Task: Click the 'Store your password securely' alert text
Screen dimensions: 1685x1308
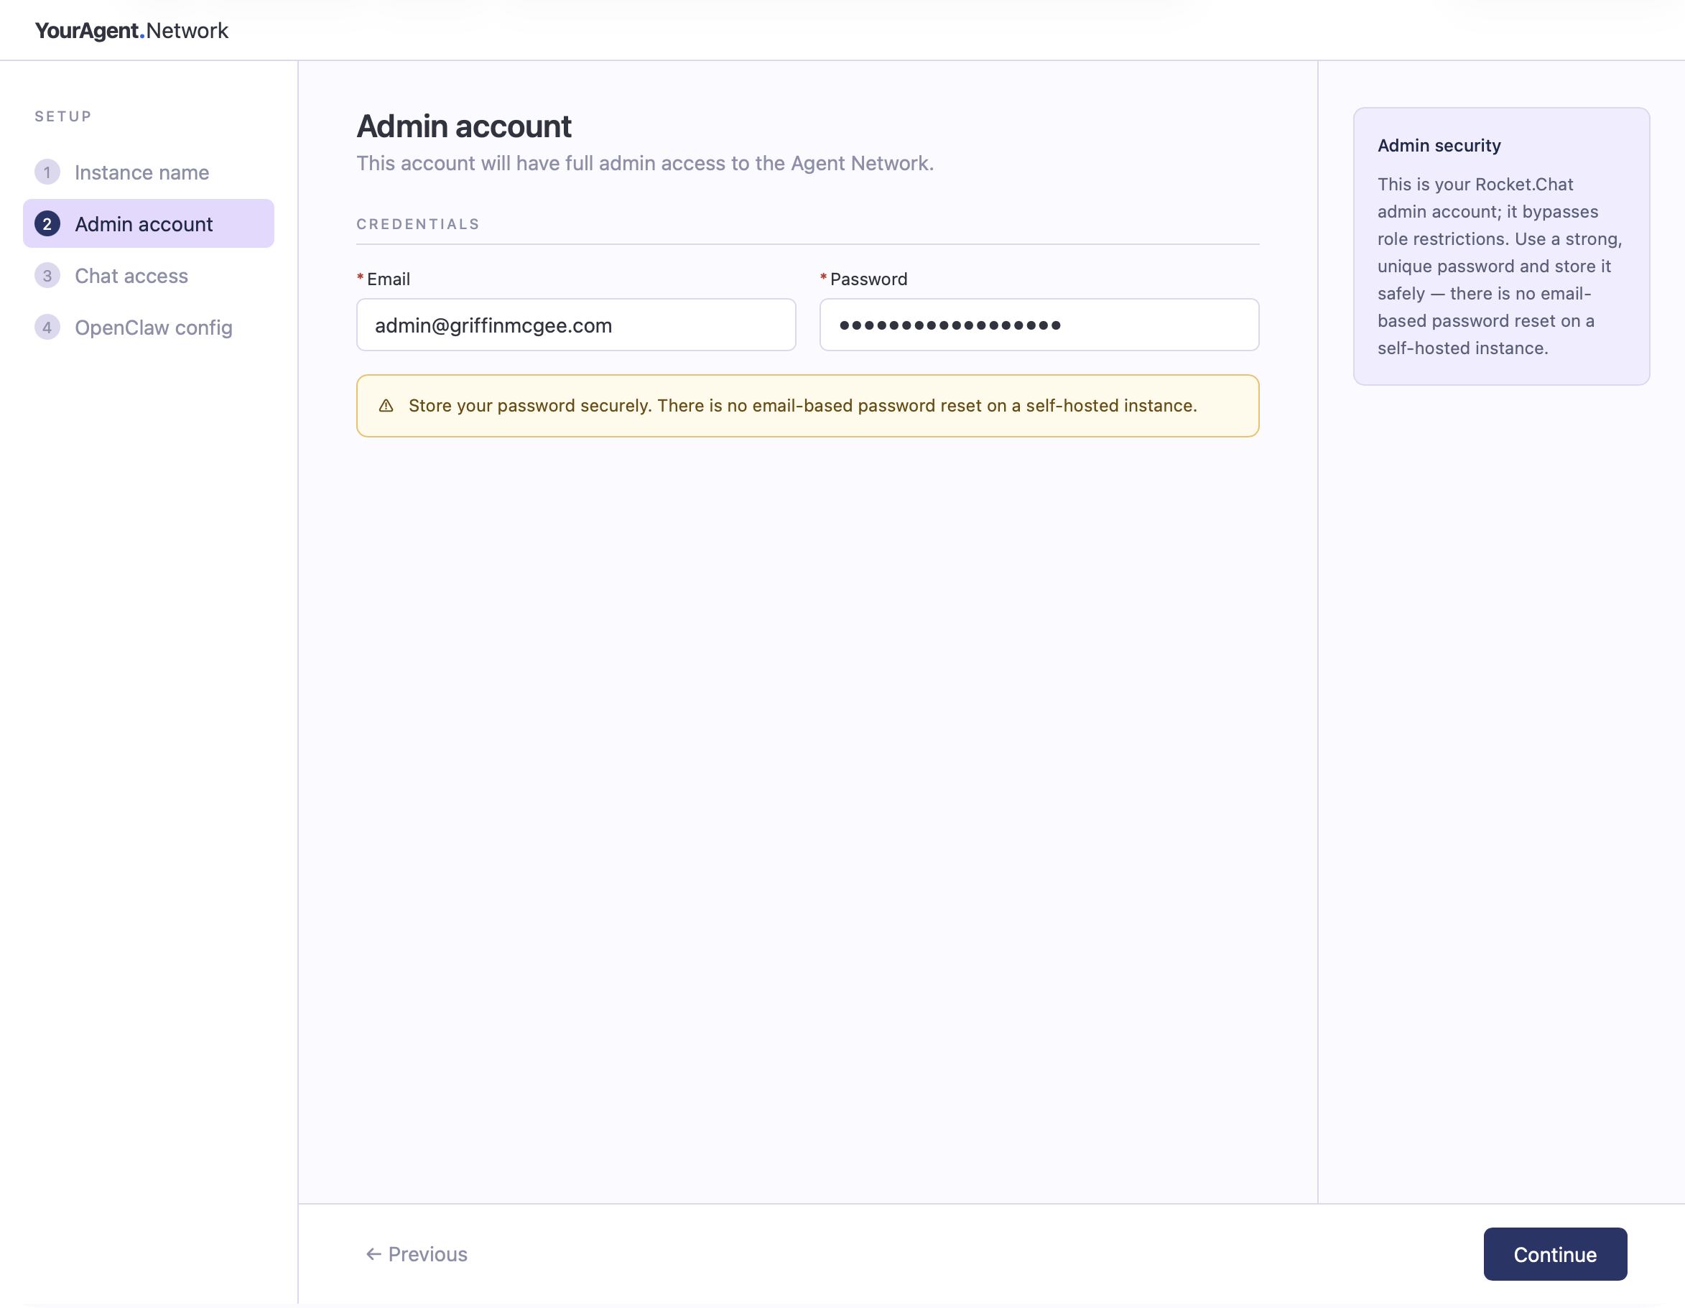Action: (803, 406)
